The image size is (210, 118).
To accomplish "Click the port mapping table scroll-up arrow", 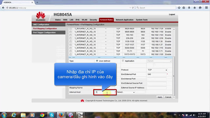I will pos(174,29).
